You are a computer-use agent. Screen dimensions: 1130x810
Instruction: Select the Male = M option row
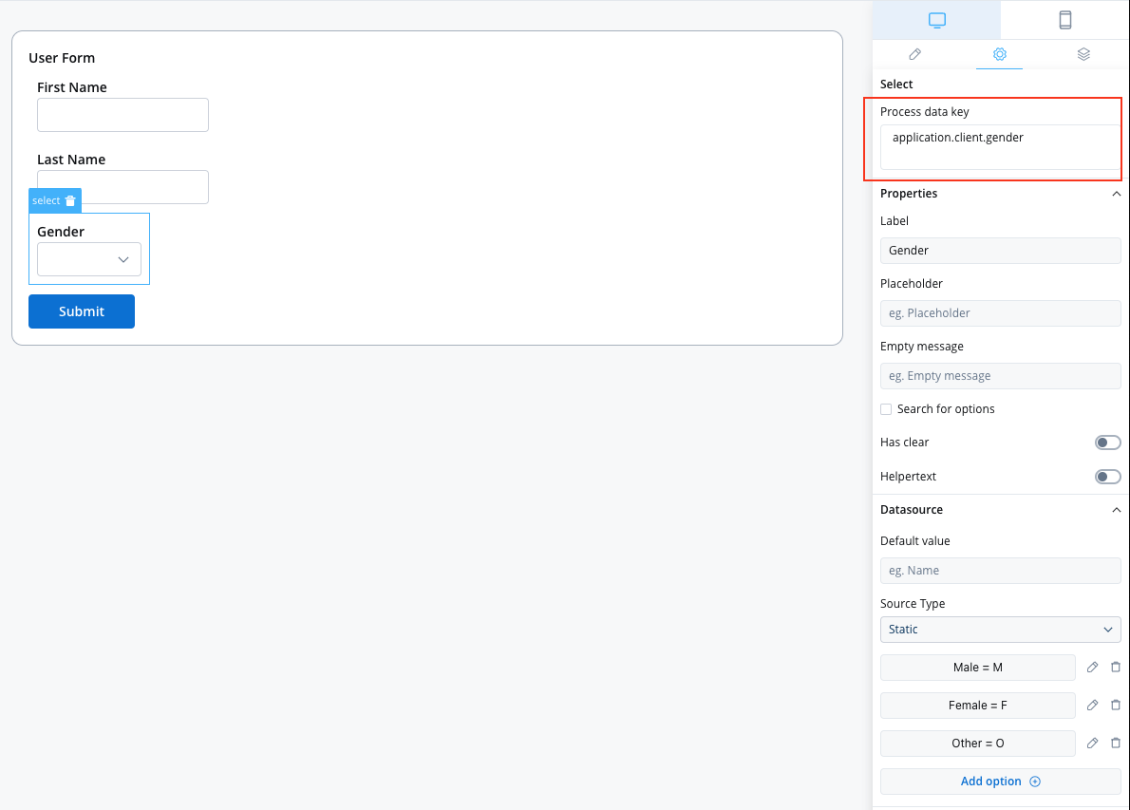pos(977,668)
